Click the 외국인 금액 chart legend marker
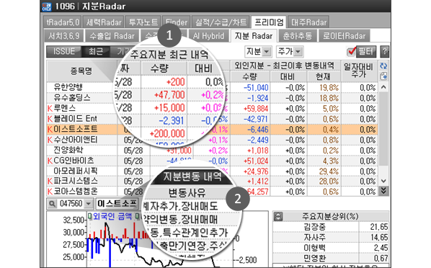The image size is (431, 268). click(90, 217)
